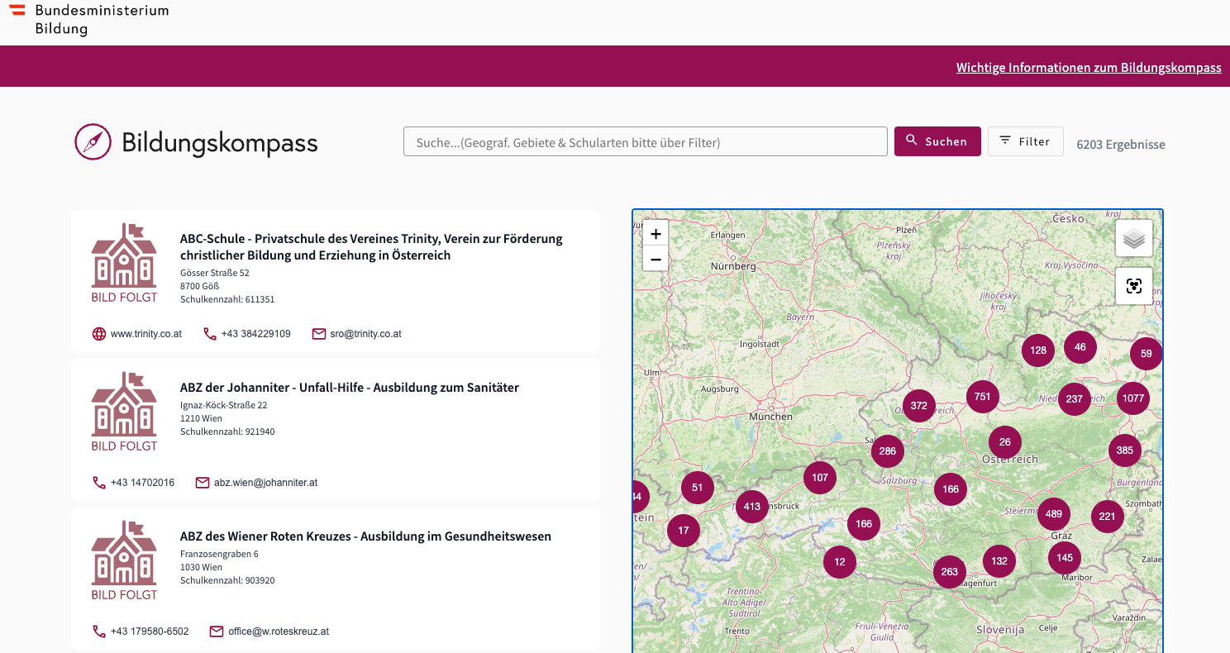Focus the Suche search input field
This screenshot has height=653, width=1230.
[646, 141]
